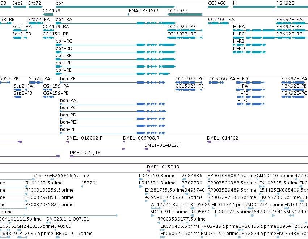Viewport: 308px width, 239px height.
Task: Select transcript CG4159-RB
Action: tap(48, 38)
